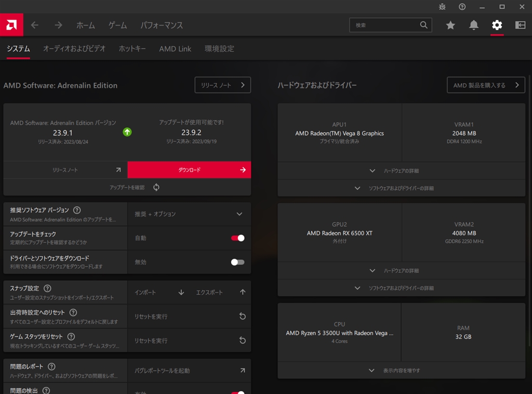Click the AMD logo icon
Screen dimensions: 532x394
click(11, 25)
